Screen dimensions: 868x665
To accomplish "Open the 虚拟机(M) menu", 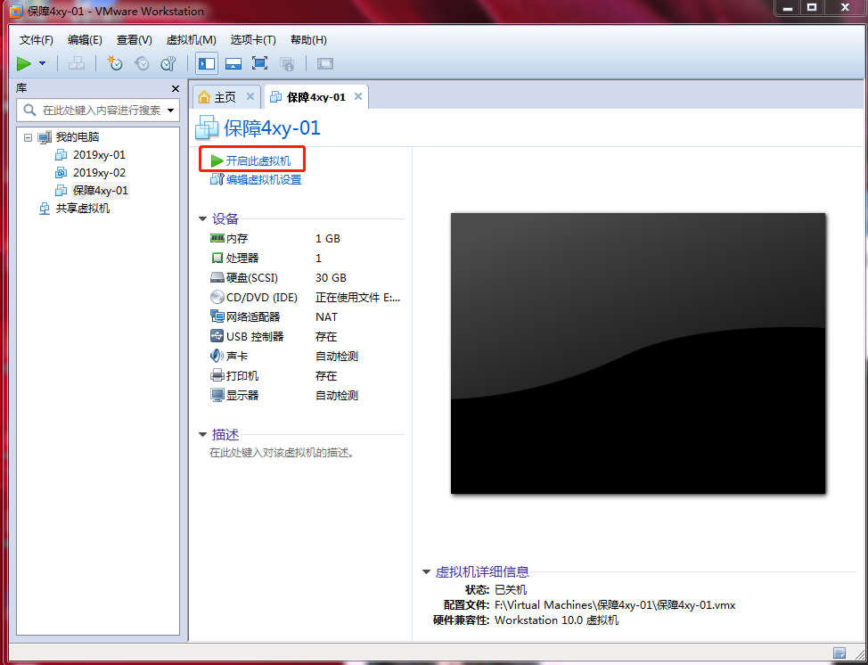I will 191,40.
